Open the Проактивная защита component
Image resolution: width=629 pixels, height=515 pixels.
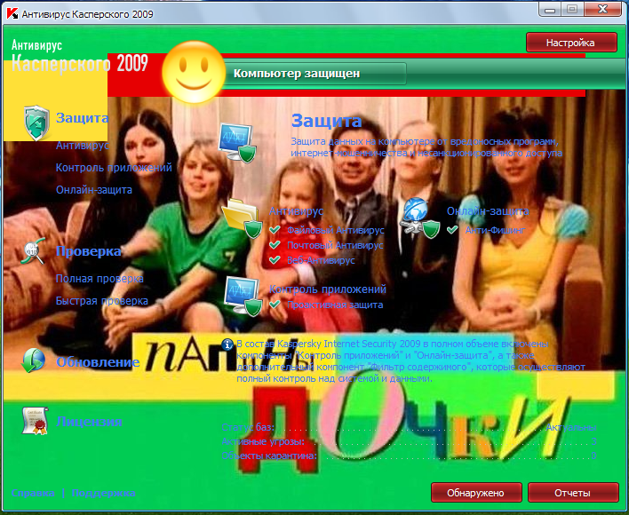[x=335, y=305]
